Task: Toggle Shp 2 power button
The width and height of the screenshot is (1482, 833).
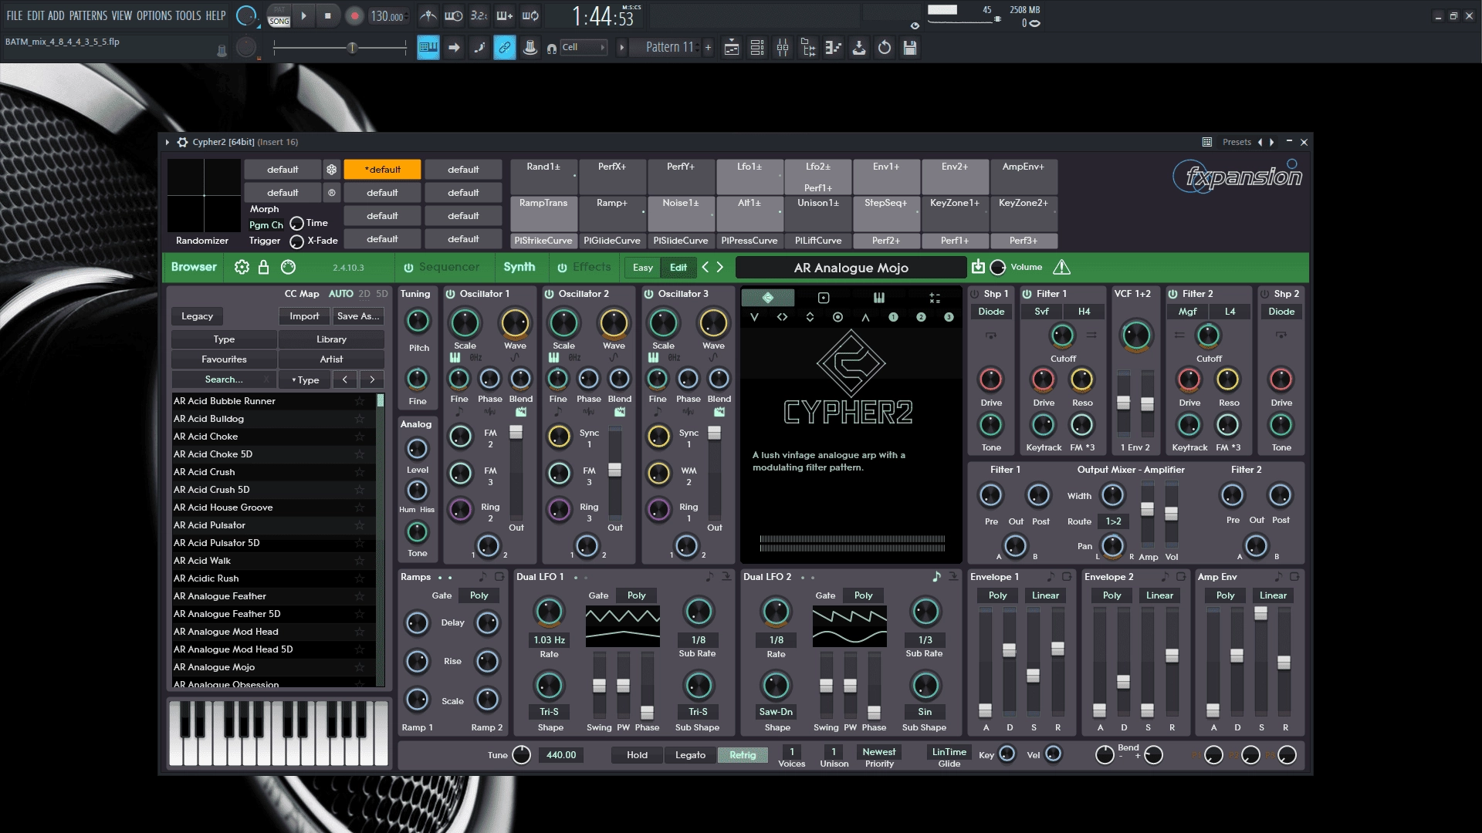Action: 1264,294
